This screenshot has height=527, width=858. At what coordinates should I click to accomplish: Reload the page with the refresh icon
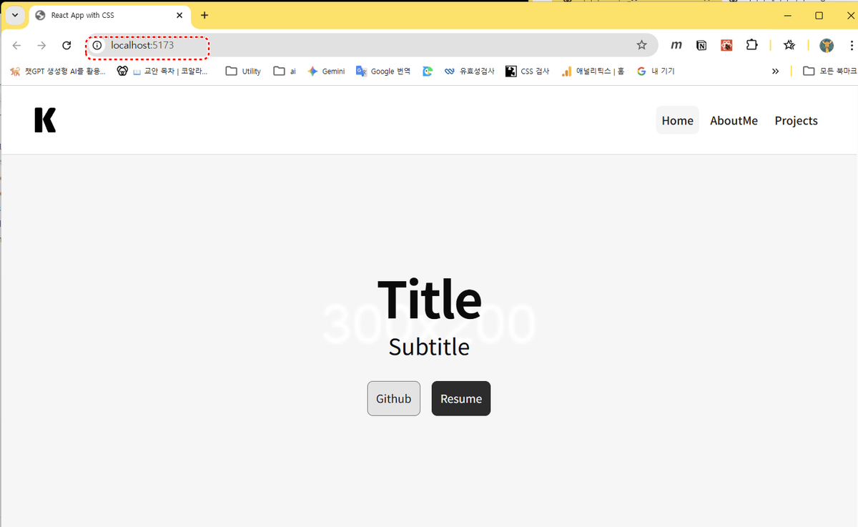tap(66, 45)
